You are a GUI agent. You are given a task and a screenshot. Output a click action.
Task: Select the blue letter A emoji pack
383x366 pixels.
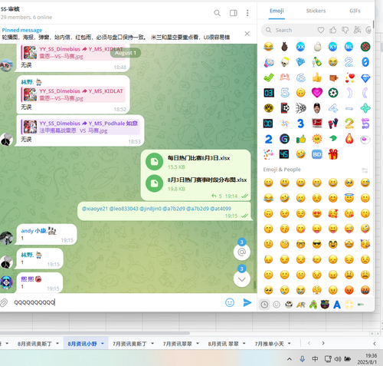[337, 305]
